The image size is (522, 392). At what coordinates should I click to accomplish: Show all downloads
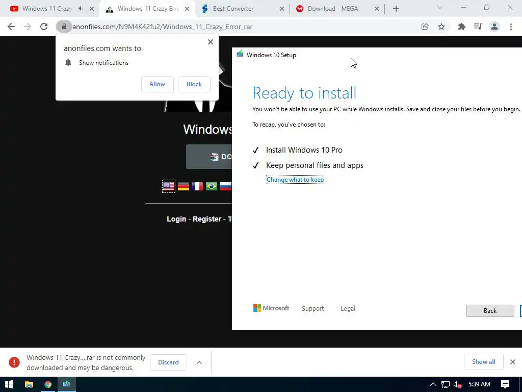click(x=483, y=362)
